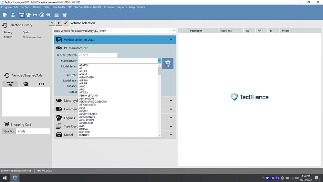Click the list view toolbar icon
The image size is (323, 182).
(57, 15)
